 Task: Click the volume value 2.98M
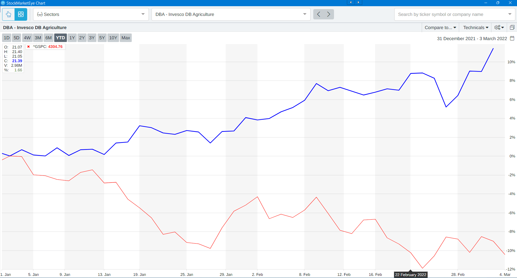click(16, 65)
